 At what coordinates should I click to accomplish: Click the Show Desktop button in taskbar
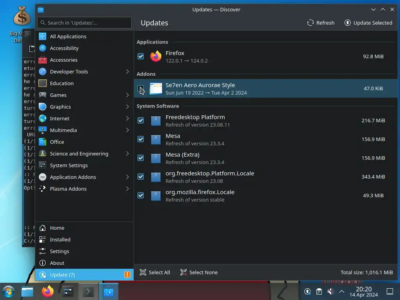pyautogui.click(x=390, y=291)
